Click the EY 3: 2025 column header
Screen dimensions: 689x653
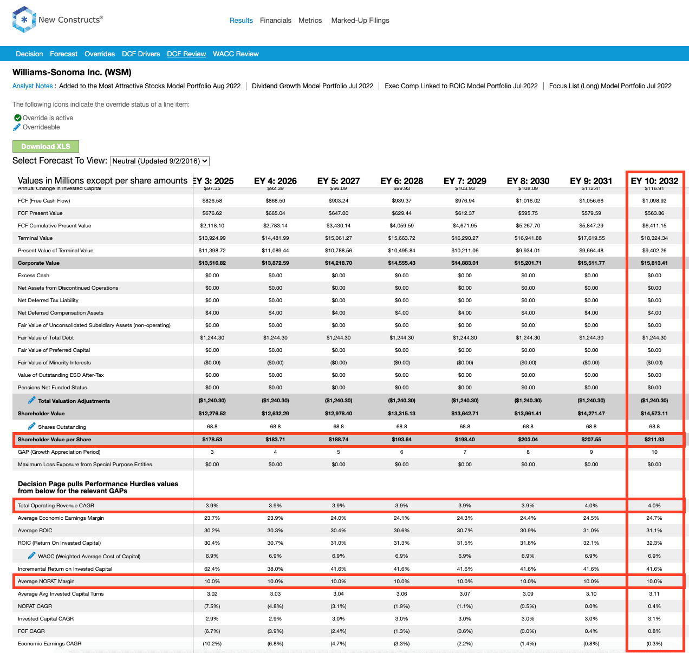point(213,181)
